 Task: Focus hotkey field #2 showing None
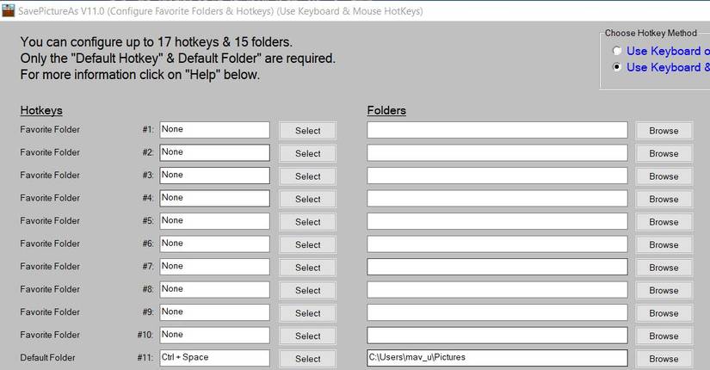(x=214, y=152)
